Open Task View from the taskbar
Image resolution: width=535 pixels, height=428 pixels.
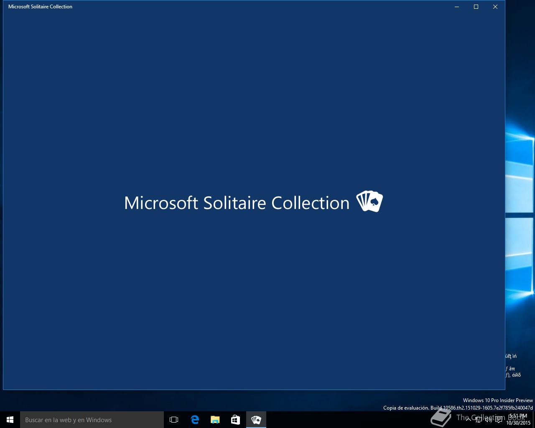(174, 420)
